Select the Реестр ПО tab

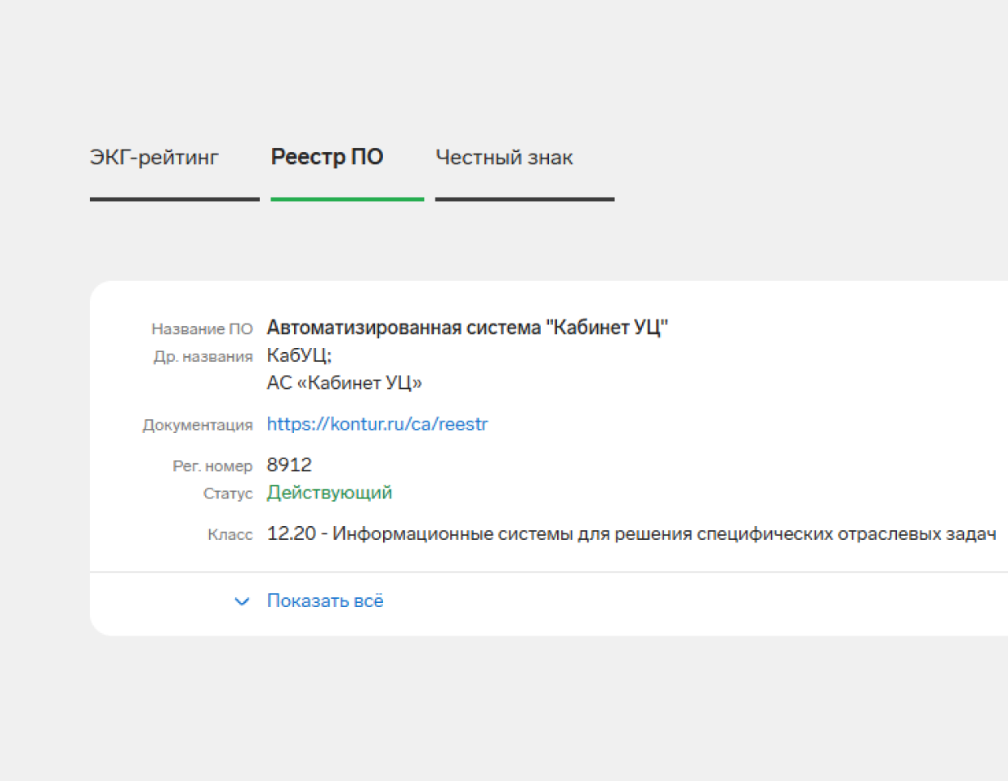pos(327,157)
